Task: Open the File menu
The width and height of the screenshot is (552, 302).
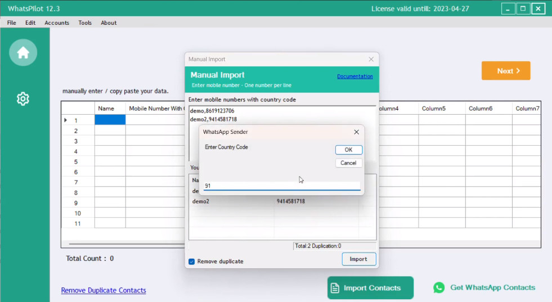Action: 12,22
